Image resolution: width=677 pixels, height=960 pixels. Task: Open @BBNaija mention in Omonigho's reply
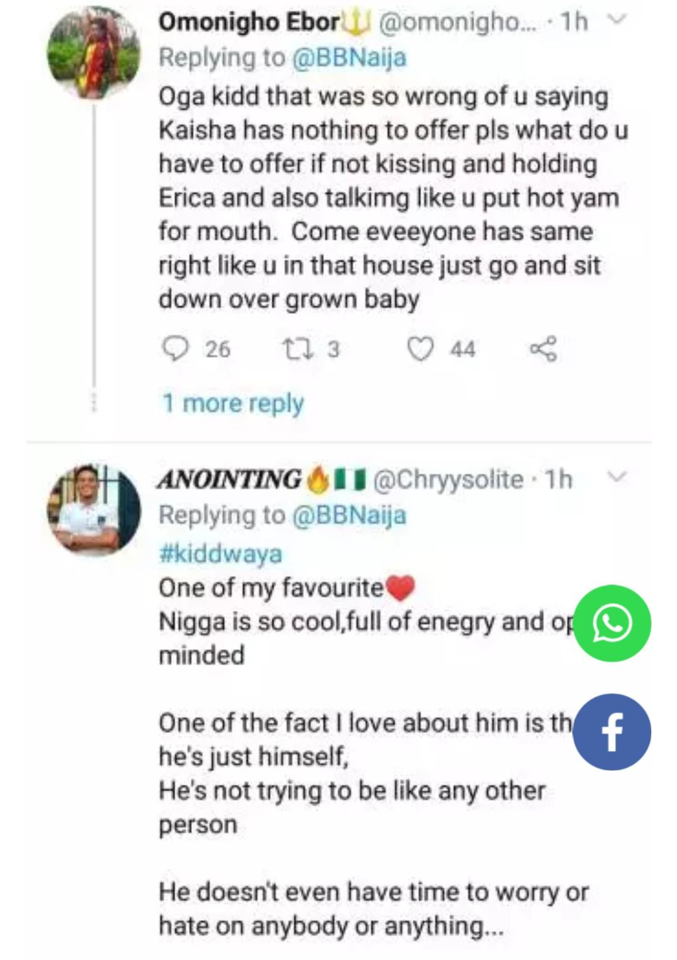[348, 58]
